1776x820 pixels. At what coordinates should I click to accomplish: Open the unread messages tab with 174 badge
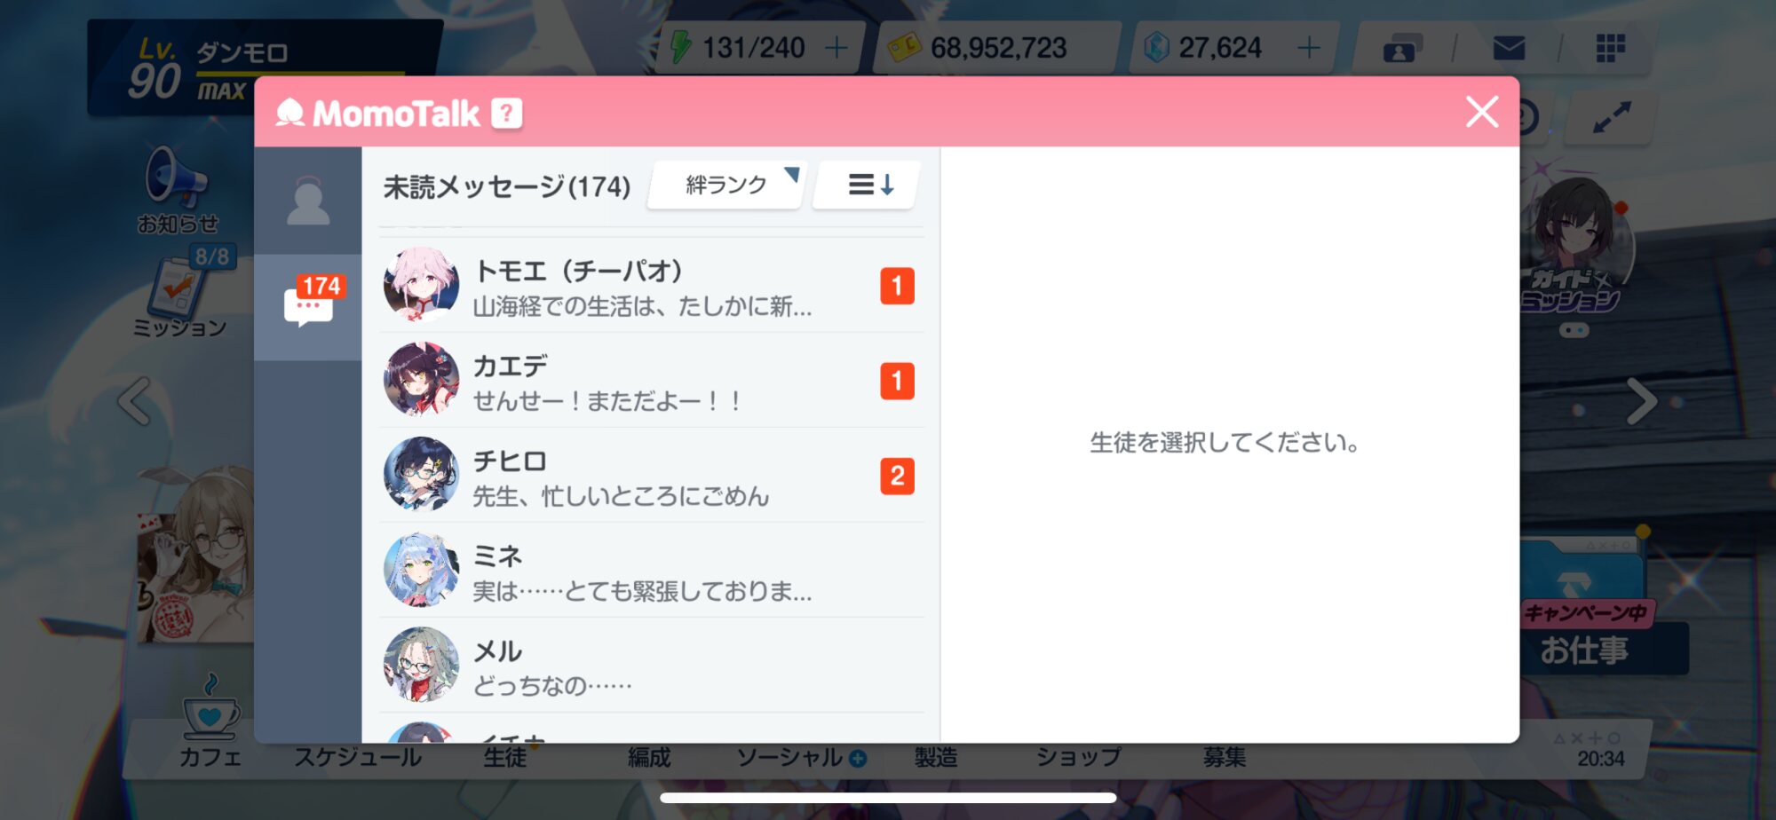(308, 307)
